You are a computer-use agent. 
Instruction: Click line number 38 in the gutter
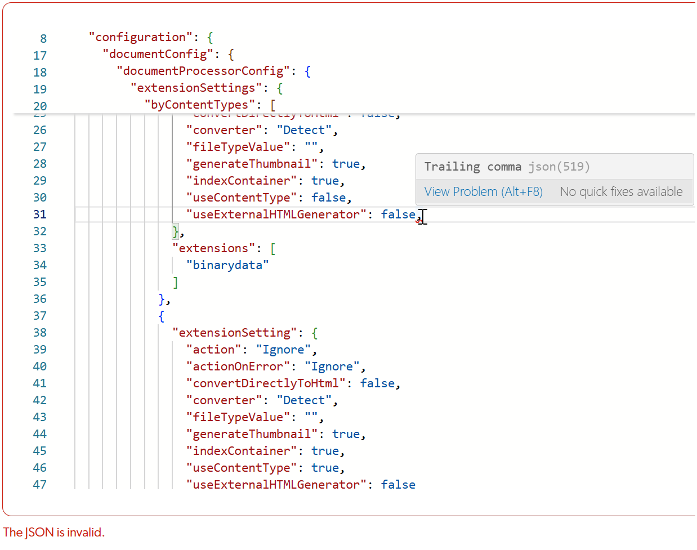[x=39, y=333]
